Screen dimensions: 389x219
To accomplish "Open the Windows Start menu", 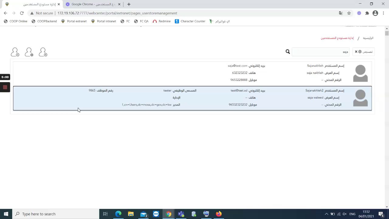I will pos(6,214).
